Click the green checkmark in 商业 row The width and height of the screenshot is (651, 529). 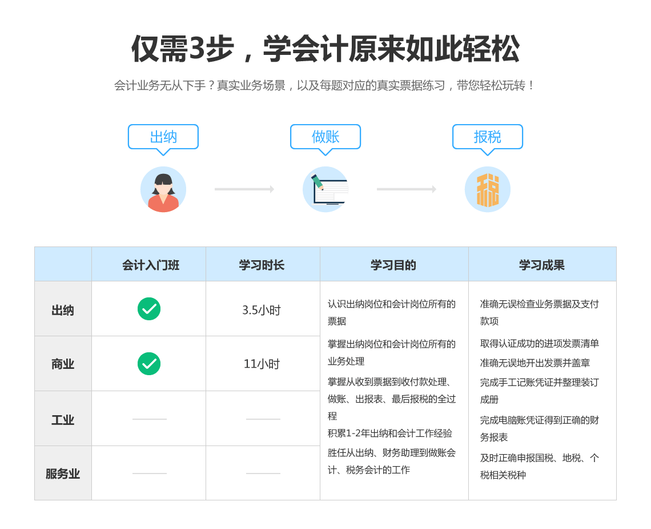coord(149,364)
